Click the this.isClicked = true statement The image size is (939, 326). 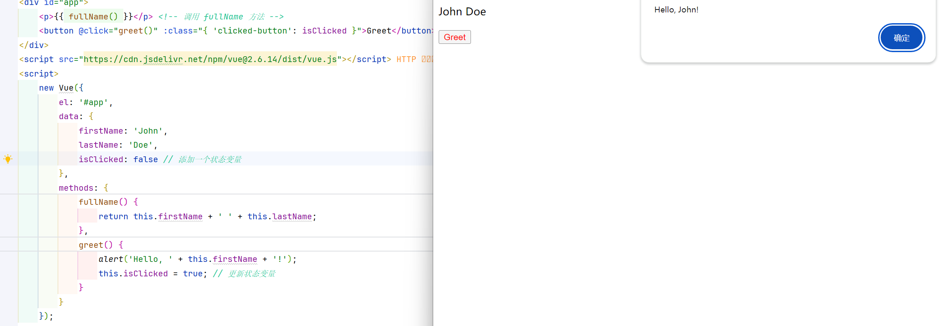pyautogui.click(x=153, y=273)
